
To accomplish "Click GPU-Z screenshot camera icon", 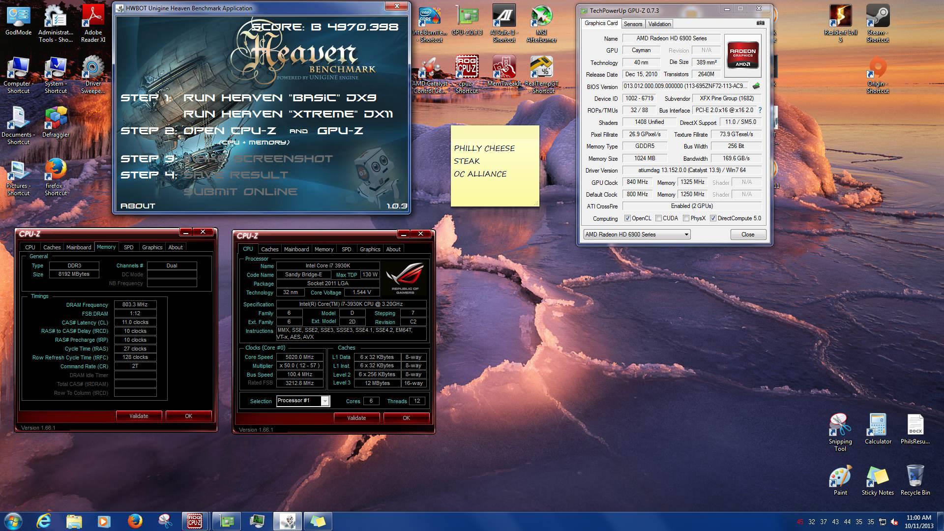I will [760, 23].
